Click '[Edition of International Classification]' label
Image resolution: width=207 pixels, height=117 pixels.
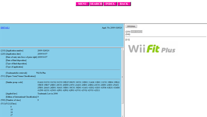(x=21, y=97)
